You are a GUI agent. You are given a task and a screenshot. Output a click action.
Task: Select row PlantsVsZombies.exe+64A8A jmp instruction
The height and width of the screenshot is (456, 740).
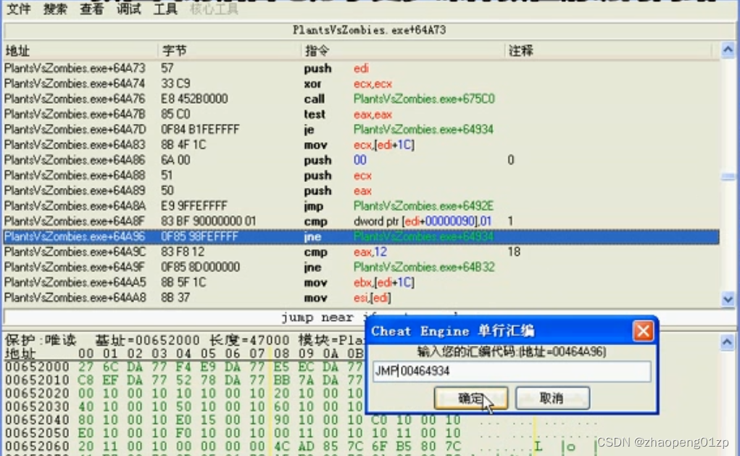tap(362, 206)
